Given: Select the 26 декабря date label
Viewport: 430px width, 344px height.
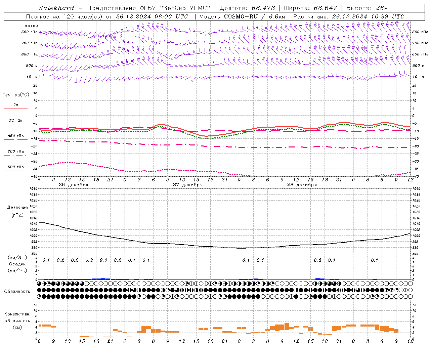Looking at the screenshot, I should click(x=73, y=185).
